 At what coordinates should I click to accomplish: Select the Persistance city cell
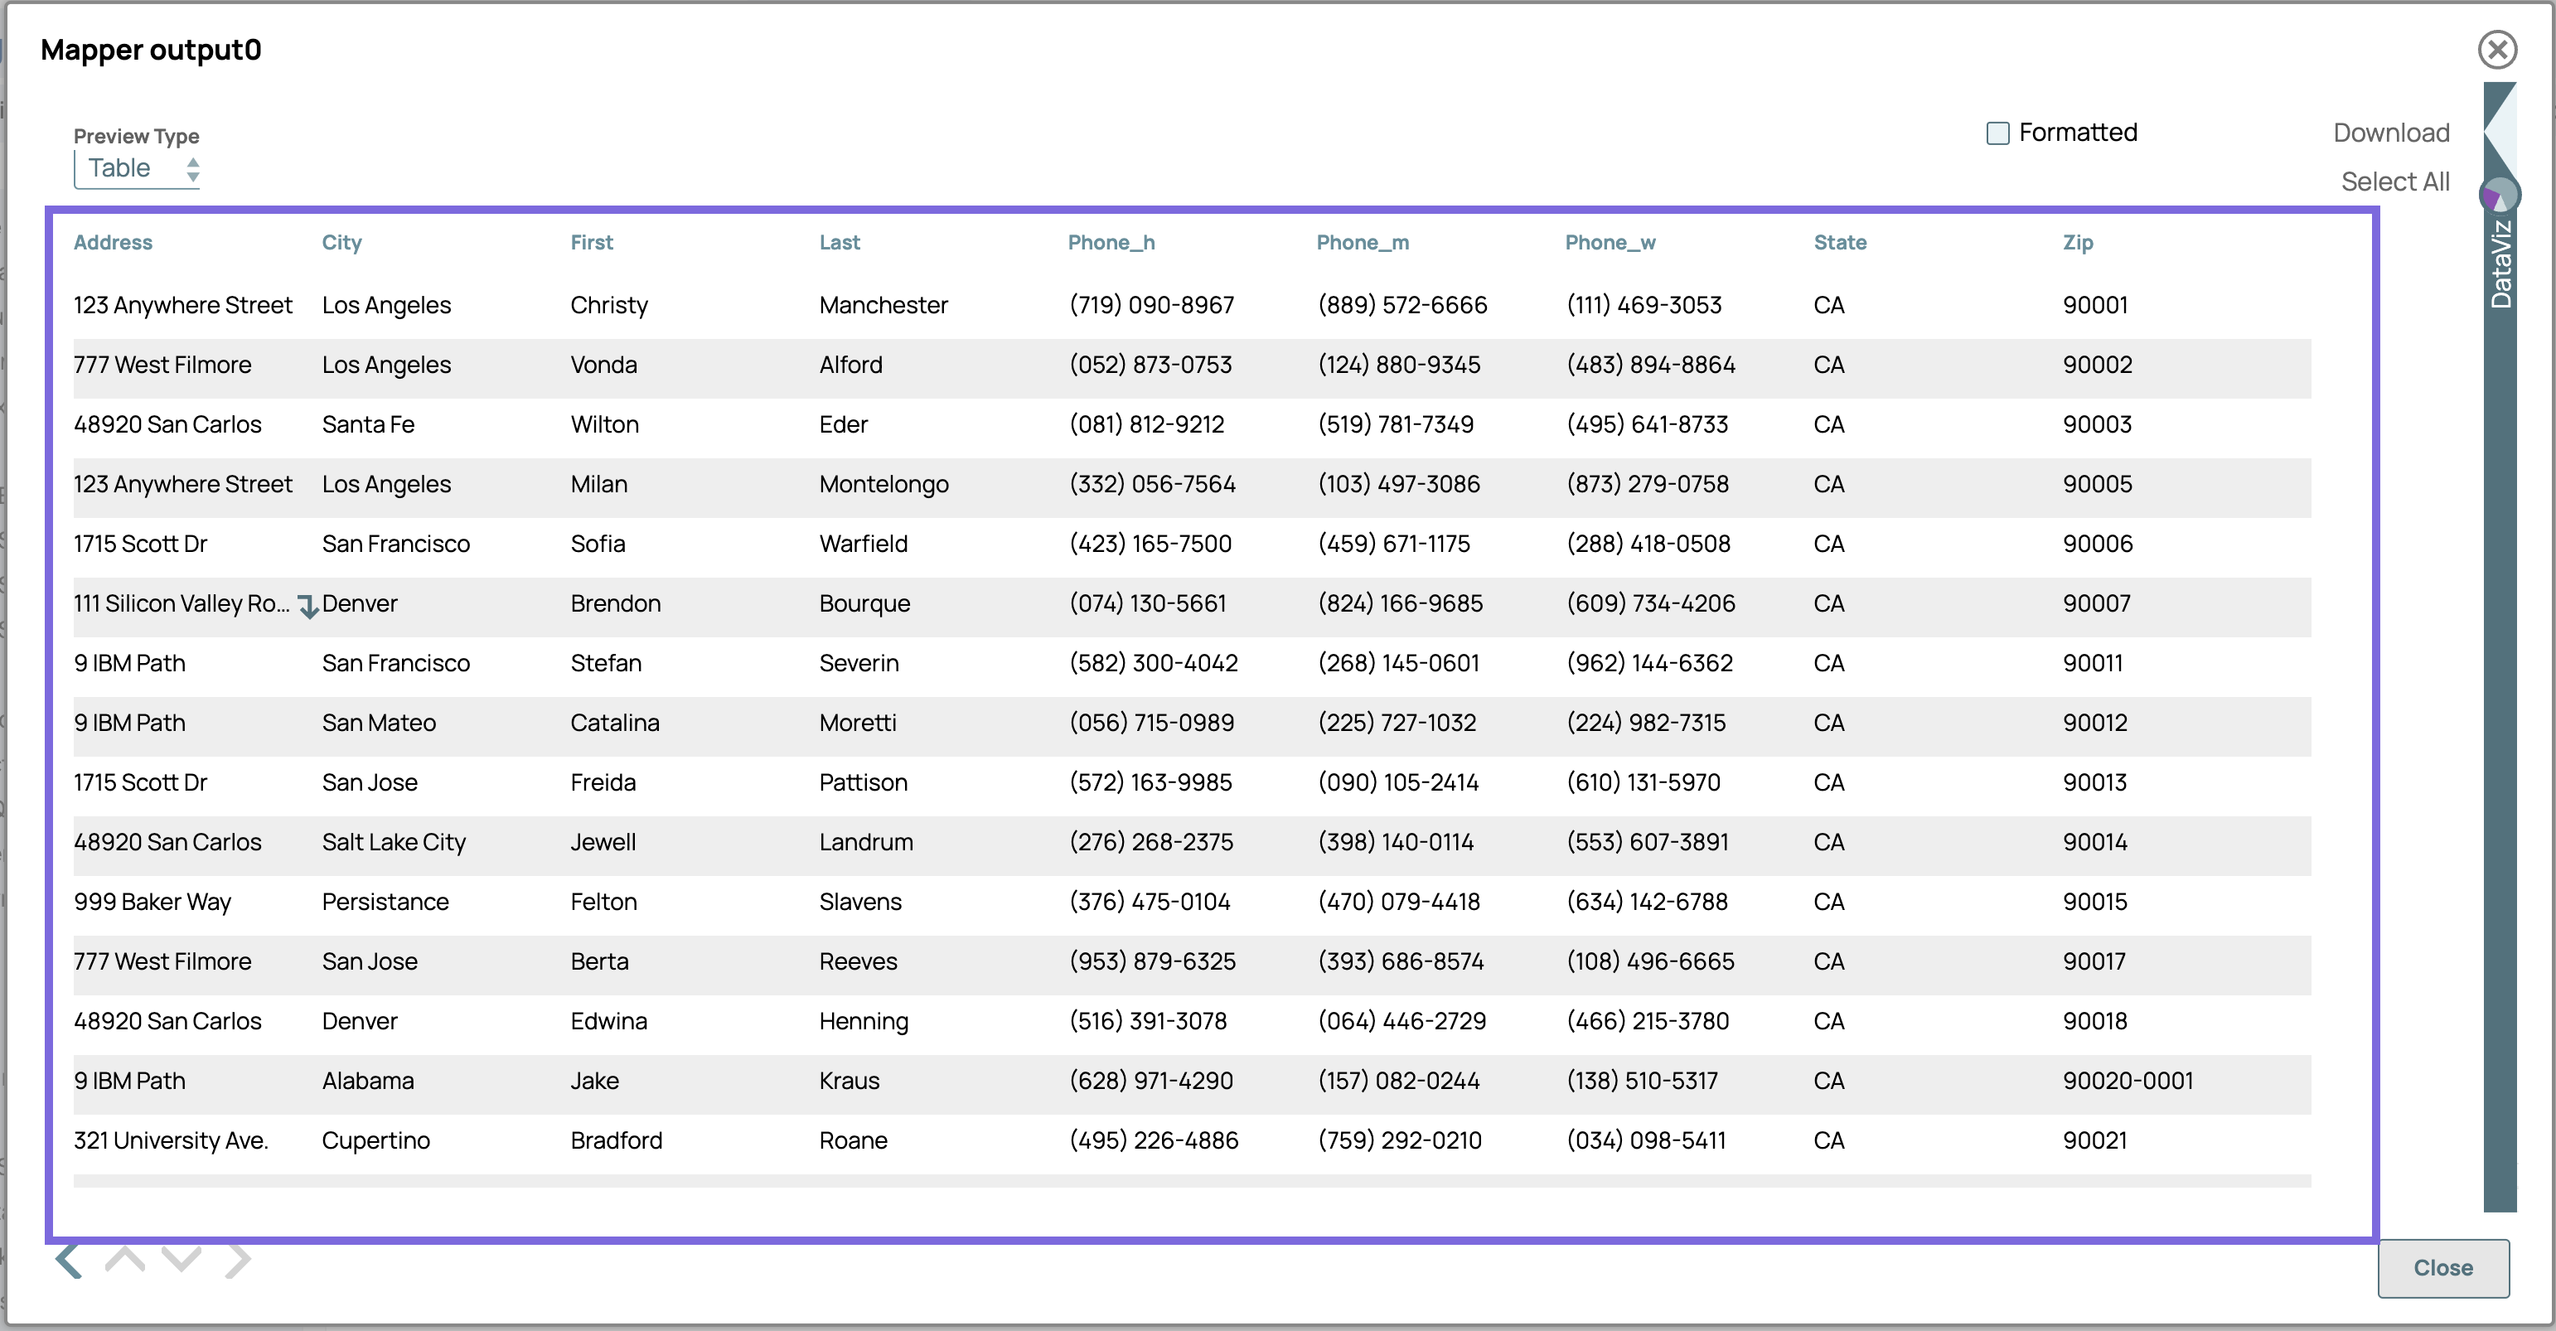point(385,901)
